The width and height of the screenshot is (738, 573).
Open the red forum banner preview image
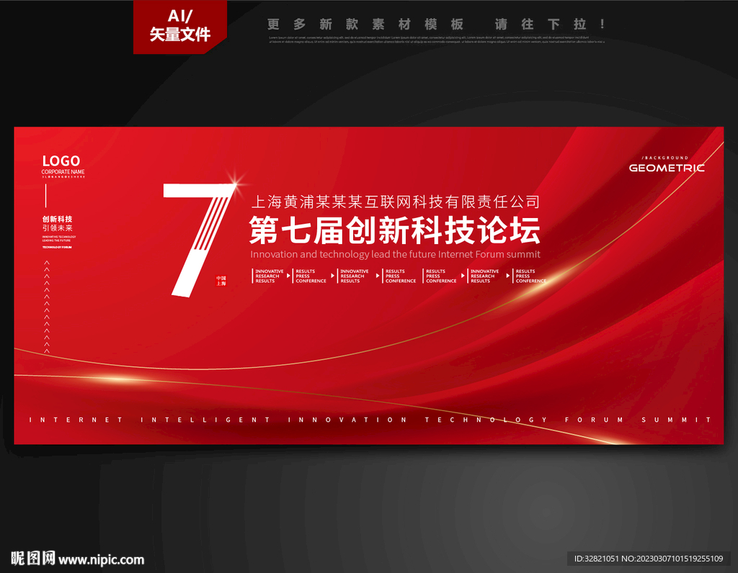tap(368, 285)
